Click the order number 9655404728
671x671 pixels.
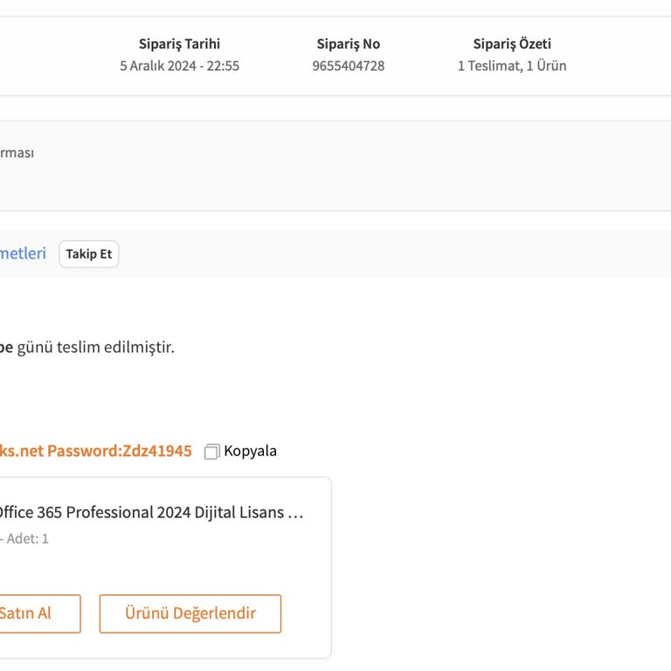(x=348, y=66)
